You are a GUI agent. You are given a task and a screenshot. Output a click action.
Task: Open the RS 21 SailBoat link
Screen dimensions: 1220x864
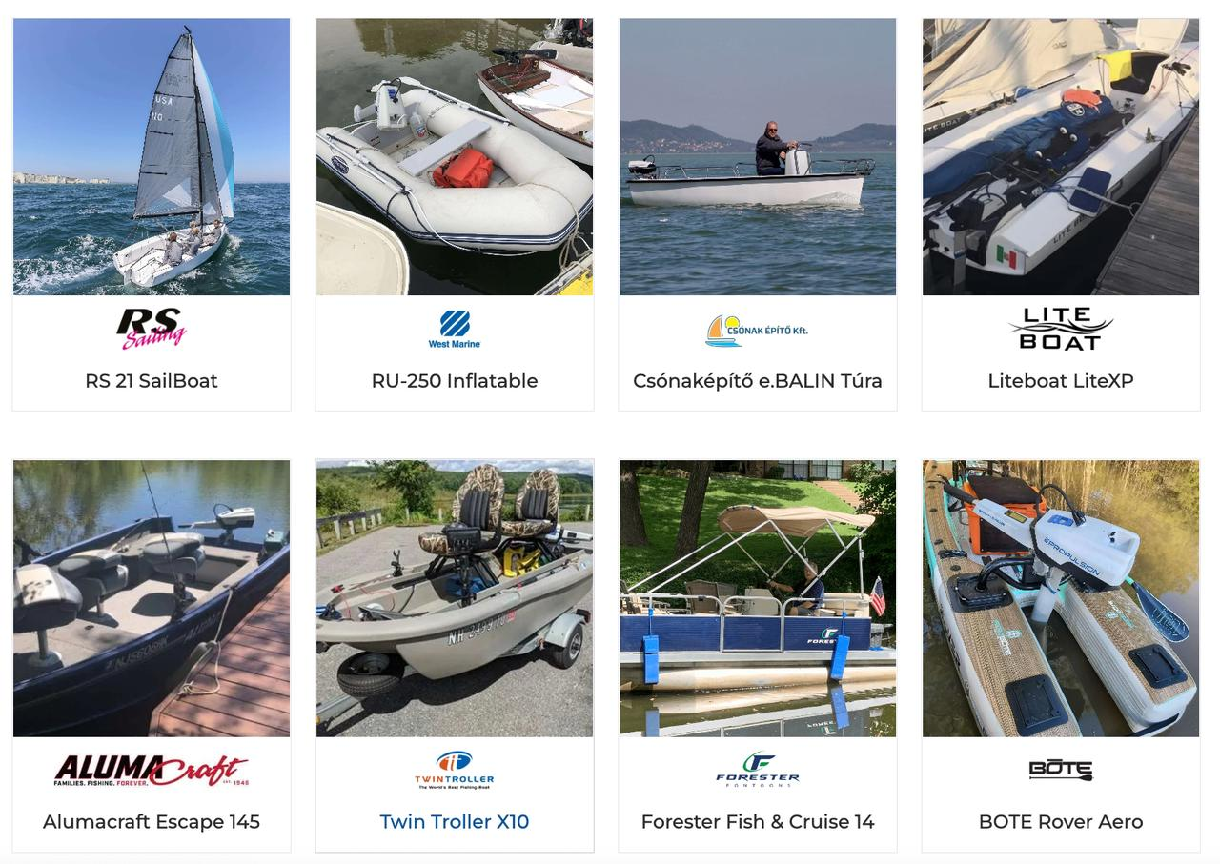(152, 381)
